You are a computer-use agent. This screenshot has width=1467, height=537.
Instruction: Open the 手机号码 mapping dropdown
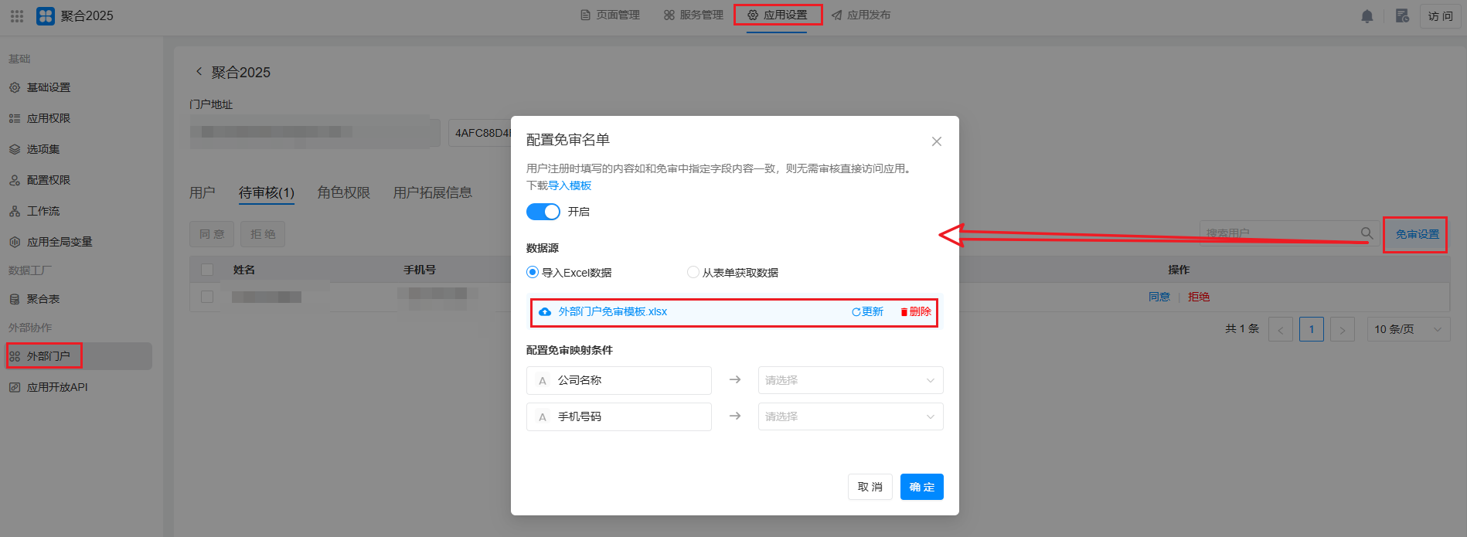pyautogui.click(x=850, y=416)
